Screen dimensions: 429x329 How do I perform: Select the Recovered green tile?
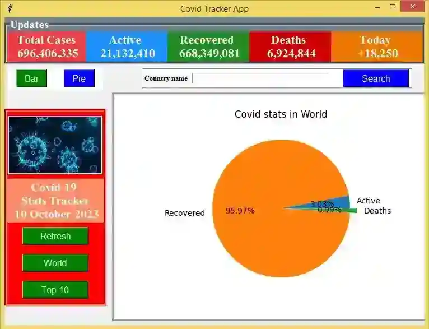(x=208, y=47)
